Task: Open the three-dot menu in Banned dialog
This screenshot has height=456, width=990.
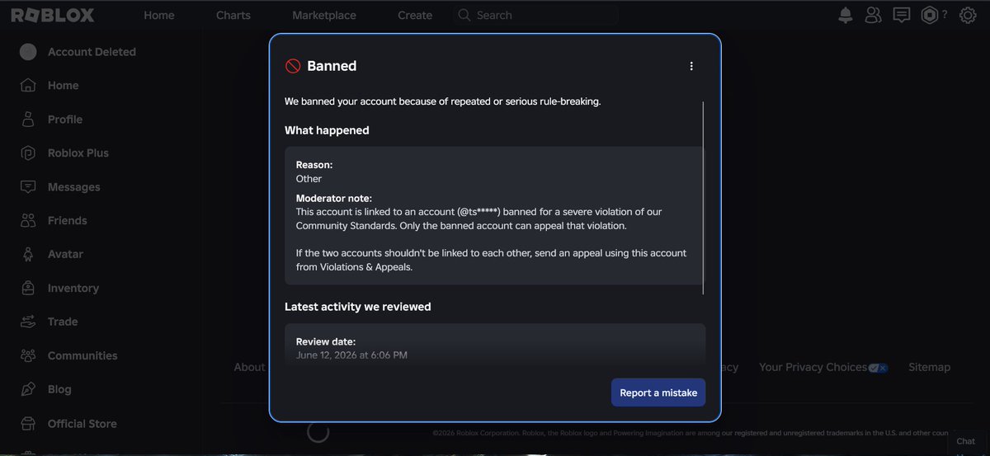Action: [691, 66]
